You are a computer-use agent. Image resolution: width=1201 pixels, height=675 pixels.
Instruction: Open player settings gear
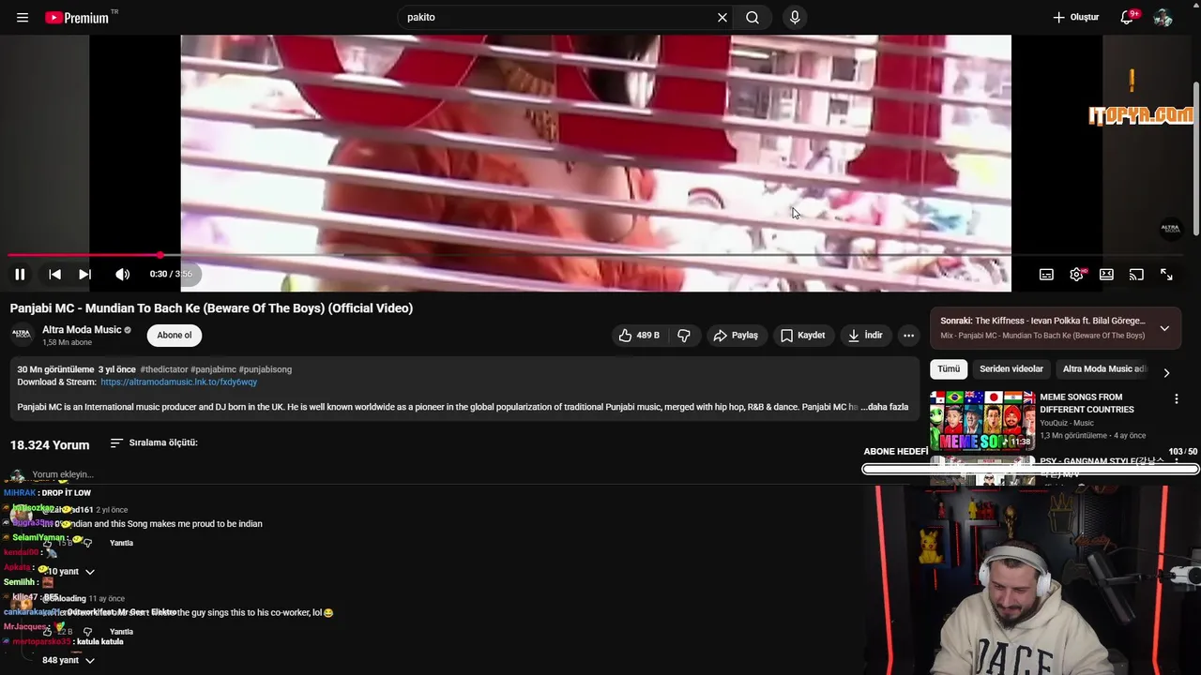1076,274
